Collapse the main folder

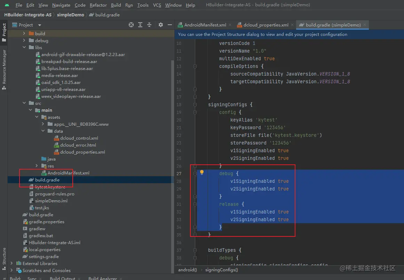coord(30,110)
